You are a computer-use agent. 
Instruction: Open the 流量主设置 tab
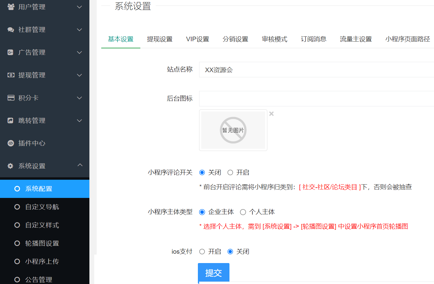356,39
